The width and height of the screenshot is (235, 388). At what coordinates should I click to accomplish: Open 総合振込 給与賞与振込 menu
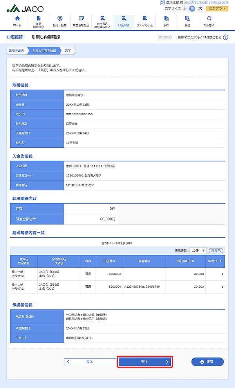(x=102, y=21)
